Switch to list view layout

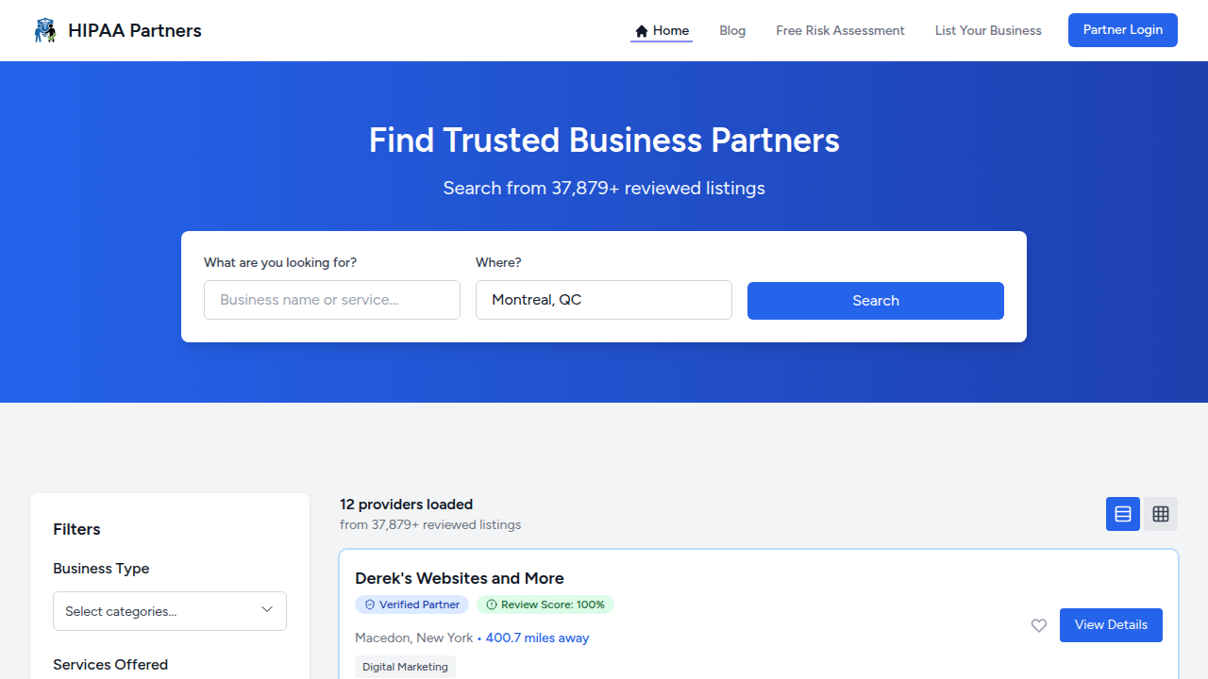[1123, 514]
